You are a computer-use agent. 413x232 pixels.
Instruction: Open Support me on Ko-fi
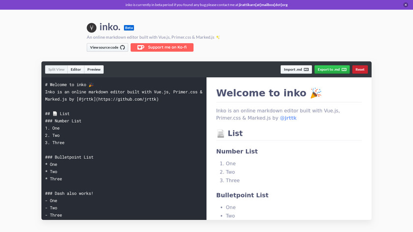tap(162, 47)
